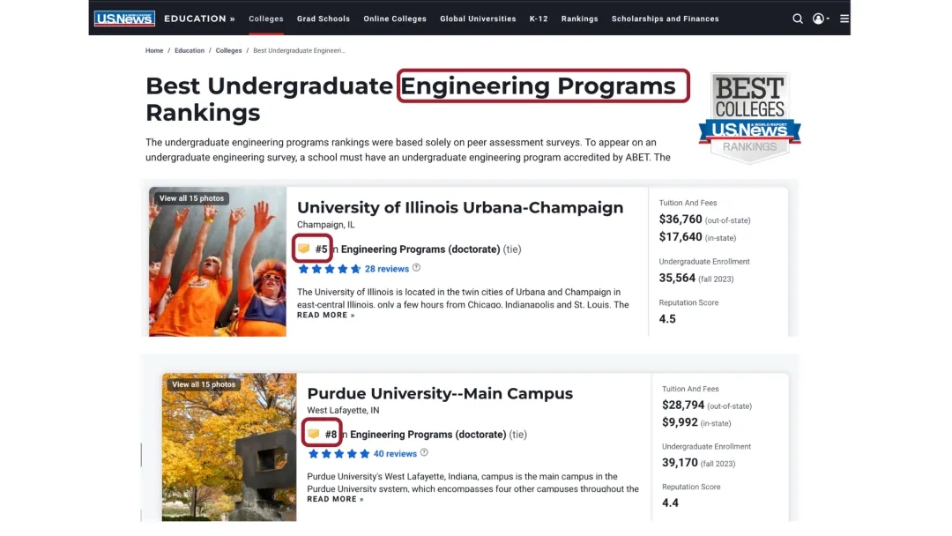The image size is (952, 536).
Task: Click the ranking badge icon for Illinois
Action: (303, 249)
